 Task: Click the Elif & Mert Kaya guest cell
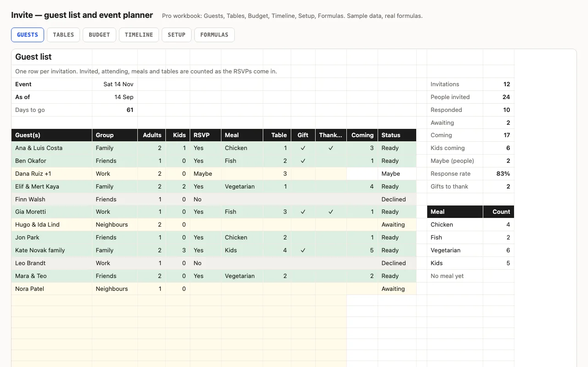coord(52,187)
